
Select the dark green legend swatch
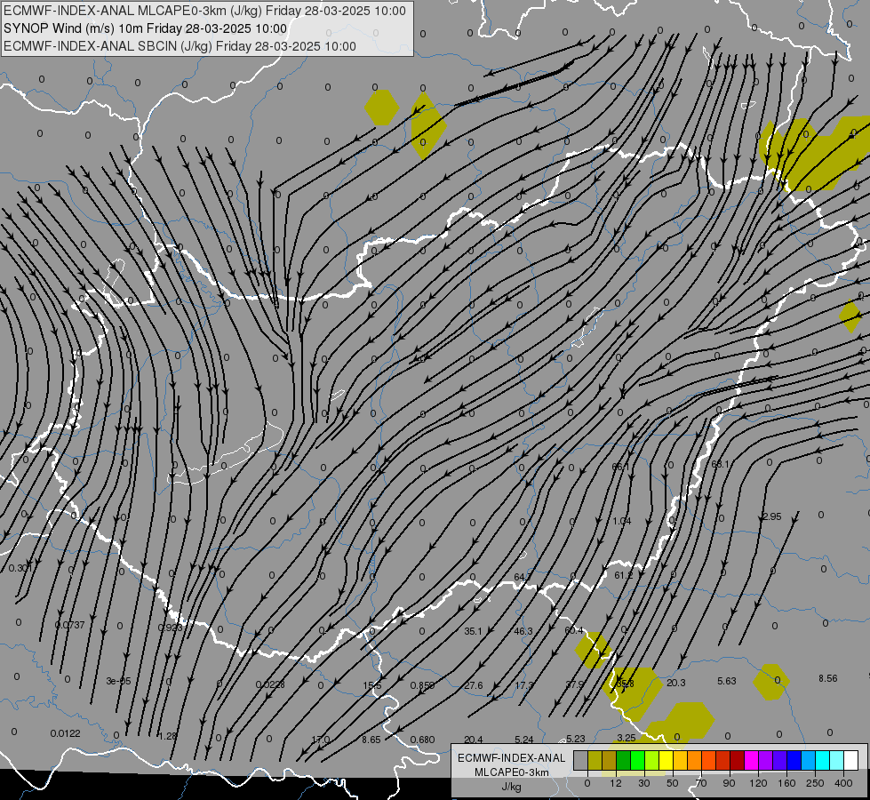[x=624, y=760]
